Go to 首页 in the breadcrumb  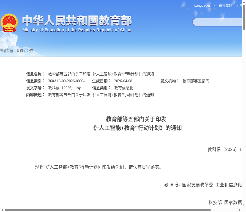pos(20,51)
